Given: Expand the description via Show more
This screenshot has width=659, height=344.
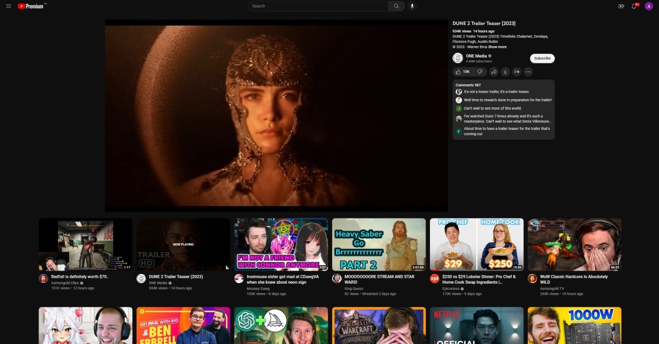Looking at the screenshot, I should pyautogui.click(x=499, y=47).
